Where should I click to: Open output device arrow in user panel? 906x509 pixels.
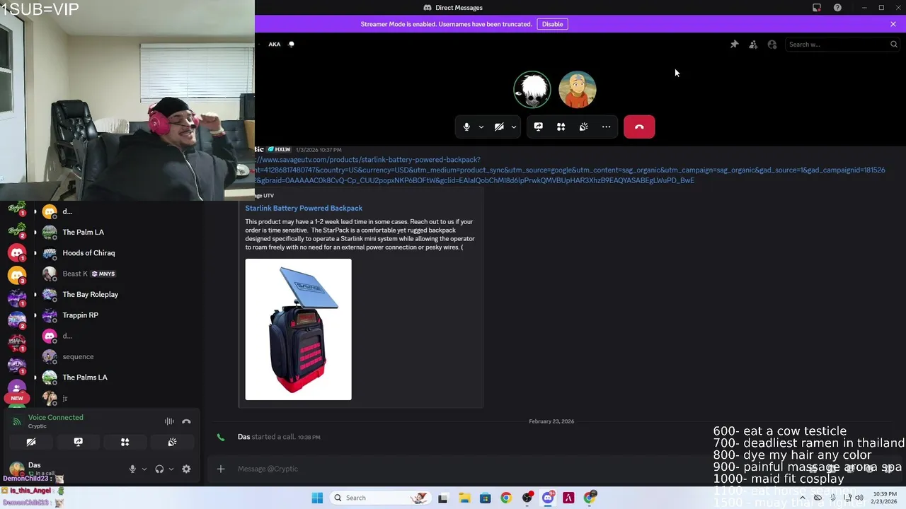(x=171, y=469)
